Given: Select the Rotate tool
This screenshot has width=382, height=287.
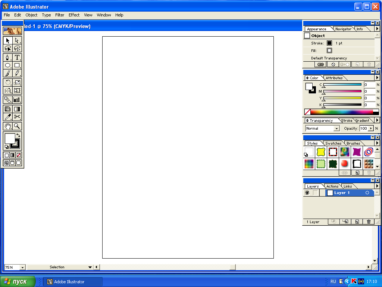Looking at the screenshot, I should (7, 83).
